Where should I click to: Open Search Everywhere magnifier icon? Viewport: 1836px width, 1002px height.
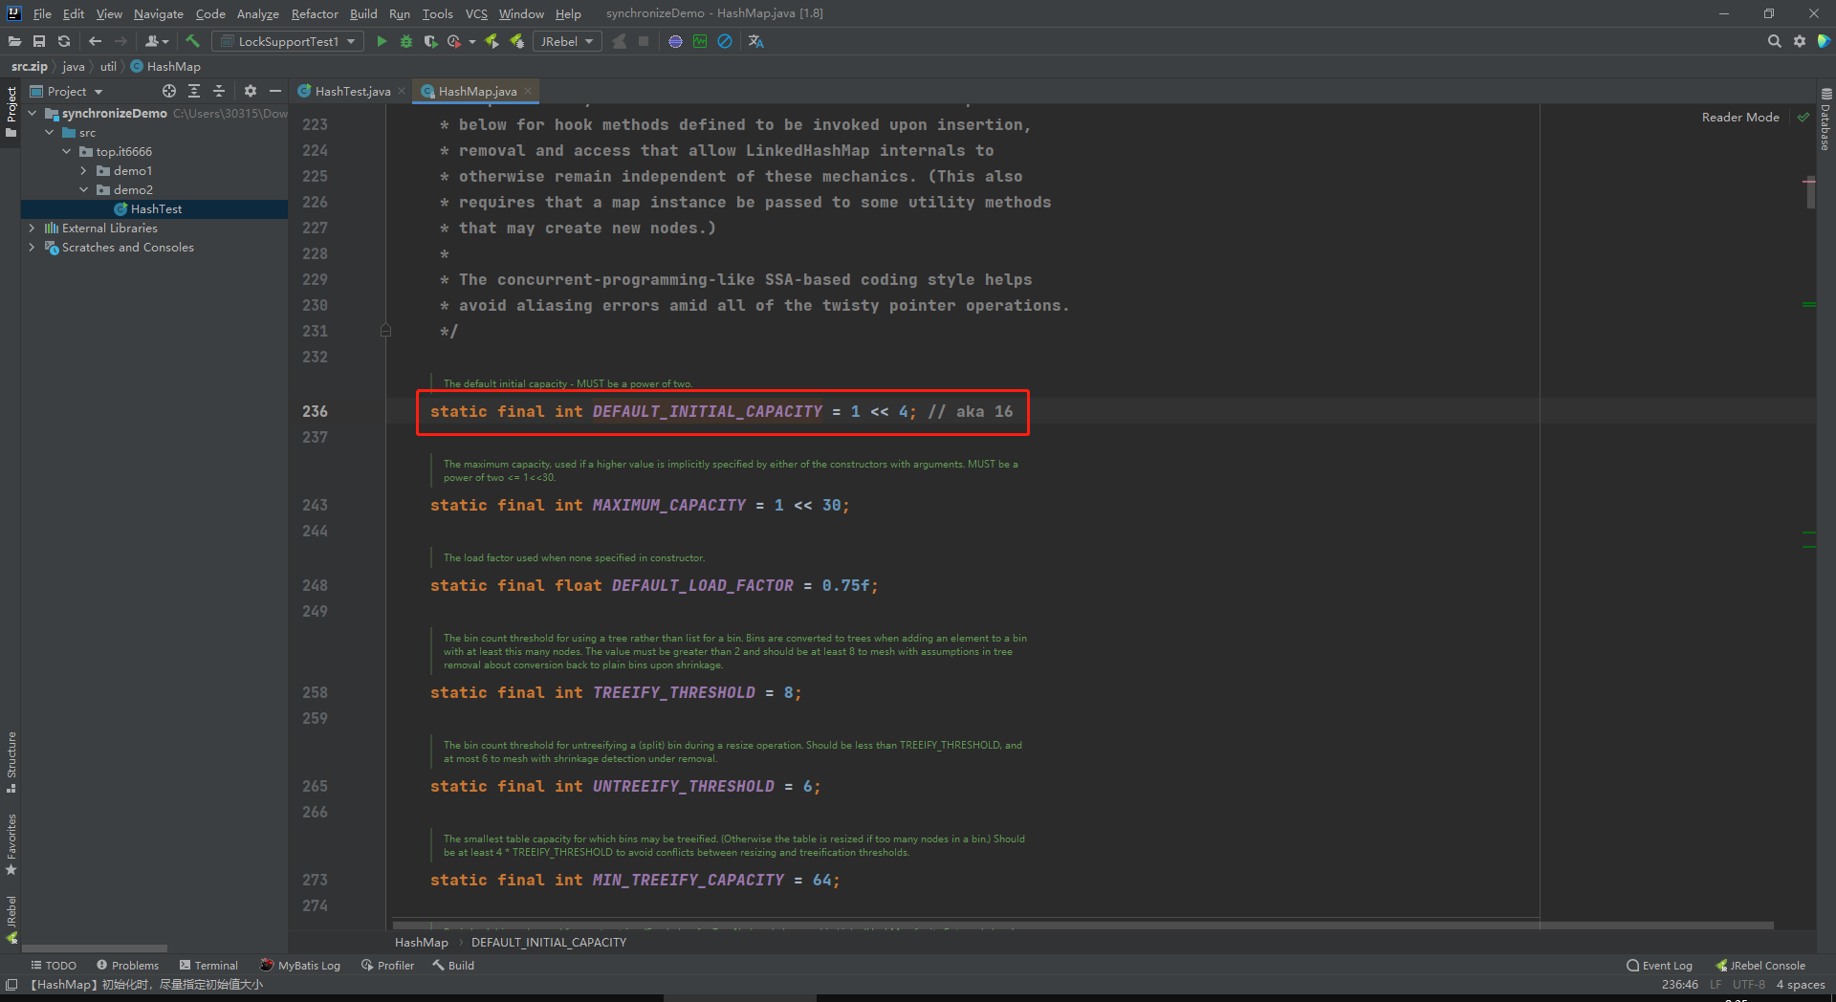click(x=1774, y=41)
